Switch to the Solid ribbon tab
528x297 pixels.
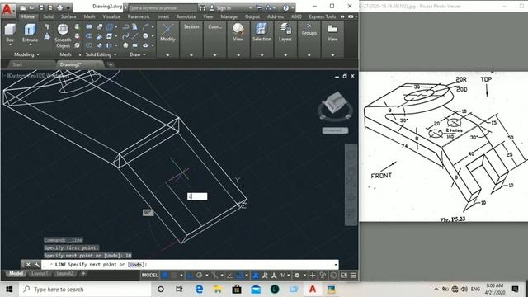tap(48, 16)
